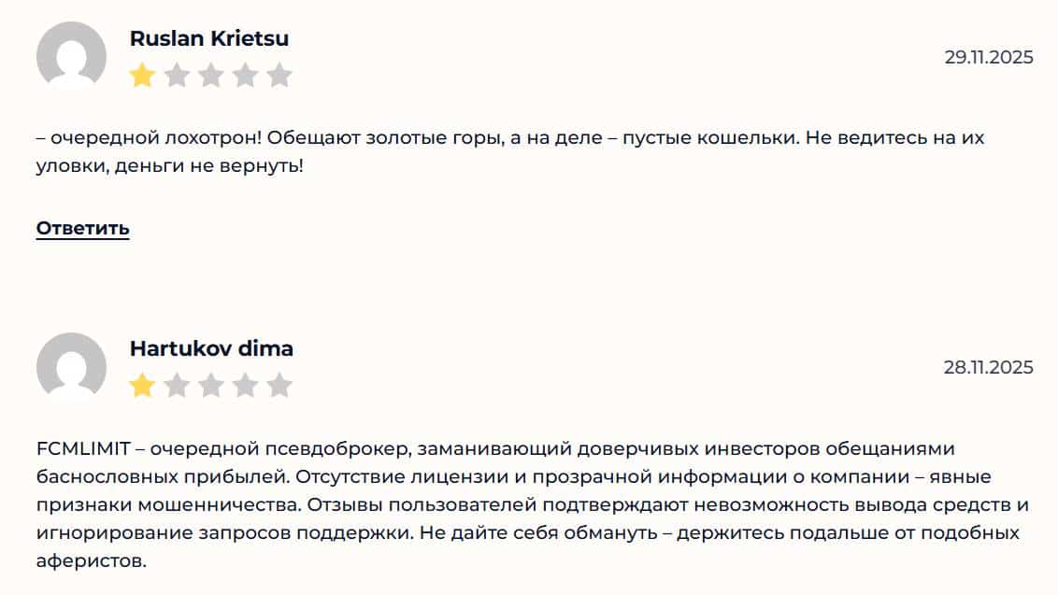This screenshot has width=1058, height=595.
Task: Select the first yellow star under Ruslan Krietsu
Action: [x=142, y=72]
